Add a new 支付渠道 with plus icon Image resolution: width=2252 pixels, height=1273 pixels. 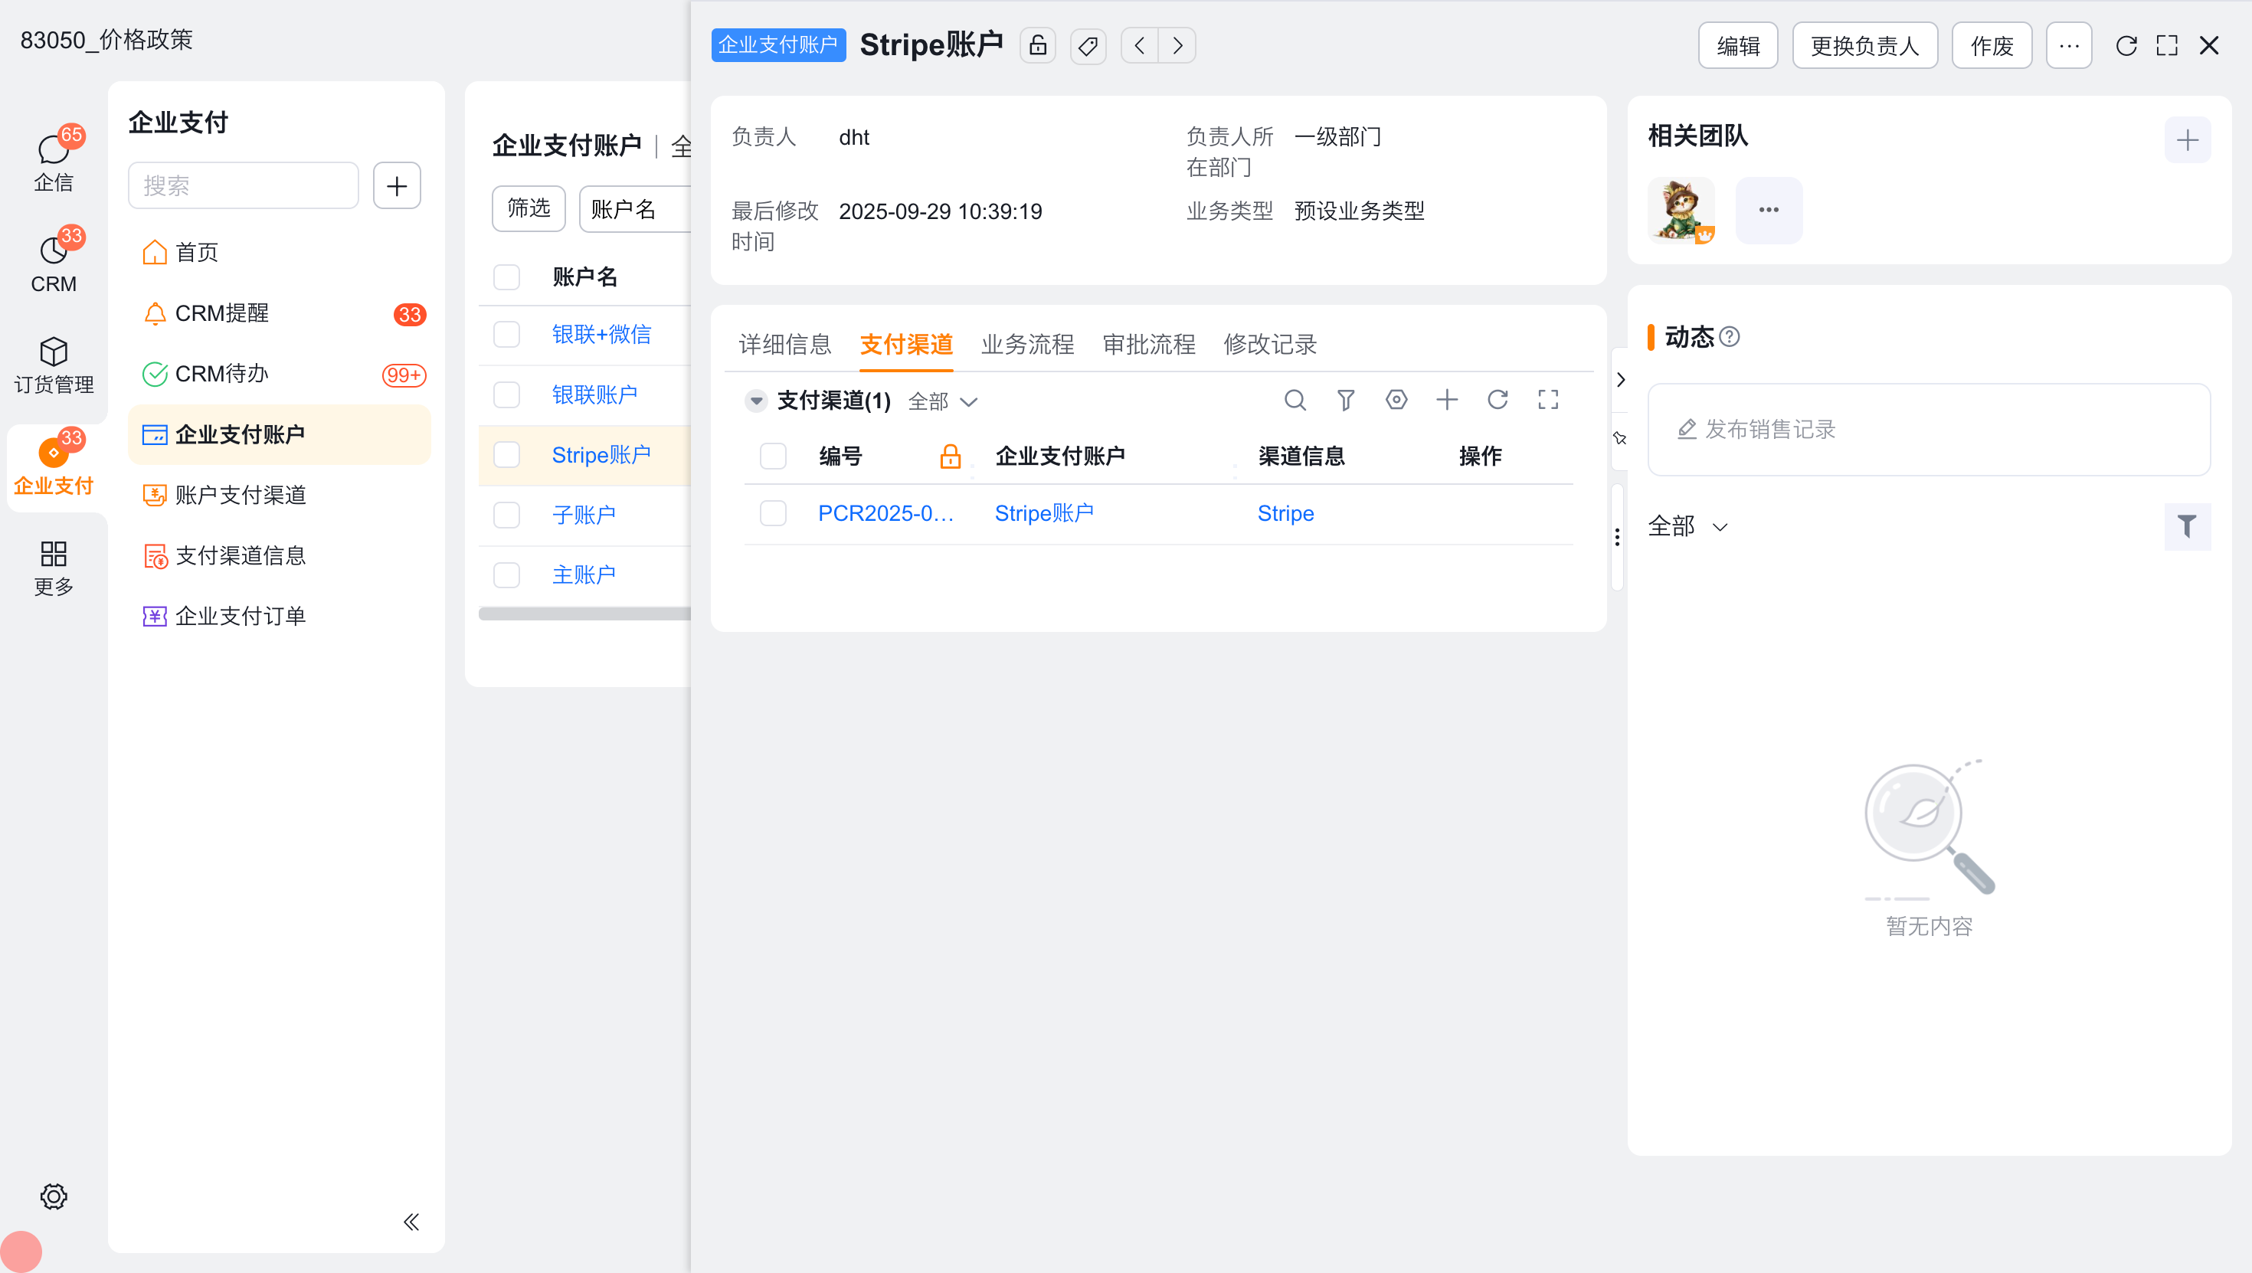(x=1447, y=401)
